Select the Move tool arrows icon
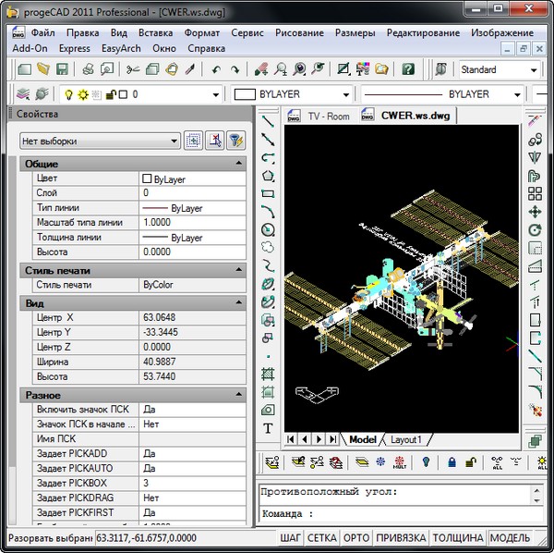The image size is (554, 553). coord(535,212)
